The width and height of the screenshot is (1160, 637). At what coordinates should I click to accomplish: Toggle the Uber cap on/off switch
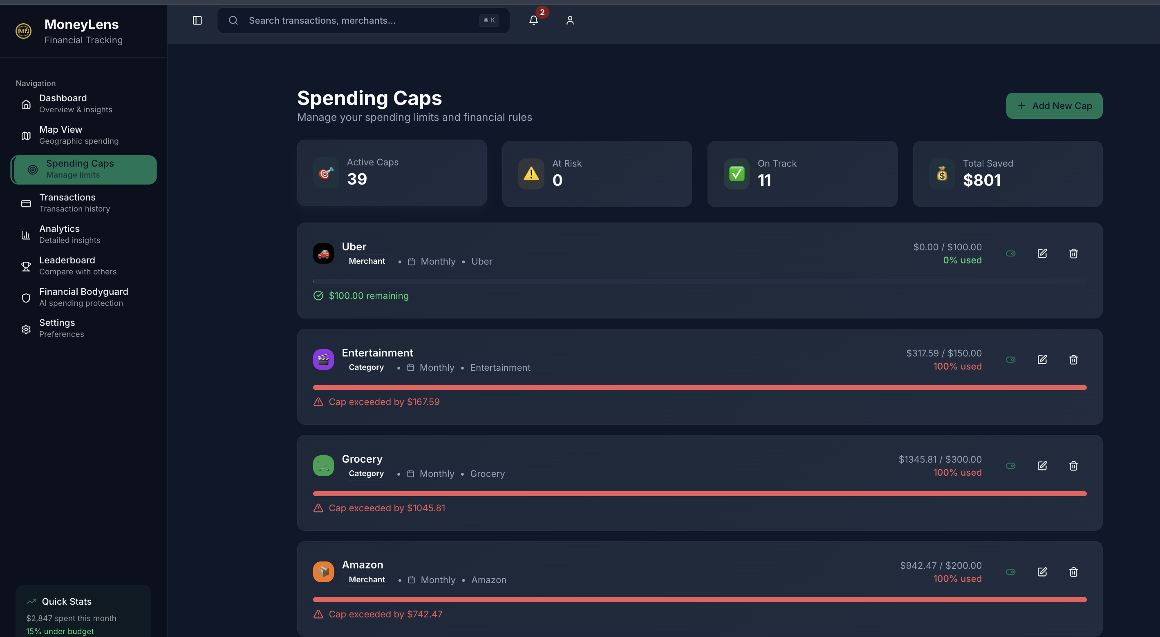point(1010,253)
